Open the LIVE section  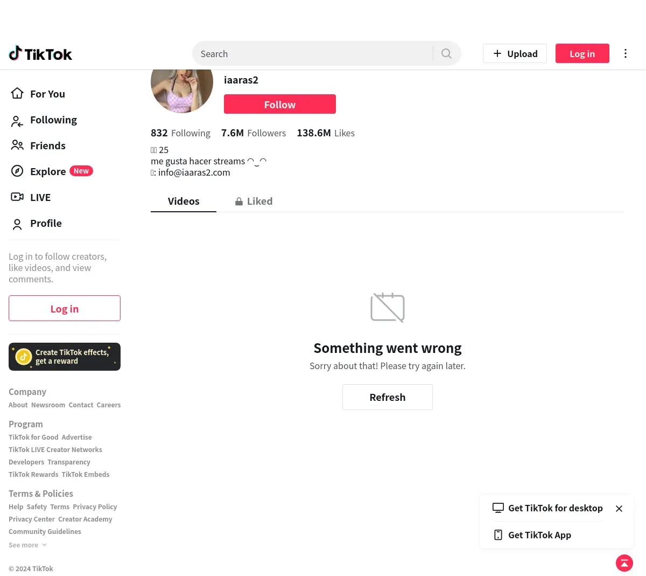[x=40, y=197]
